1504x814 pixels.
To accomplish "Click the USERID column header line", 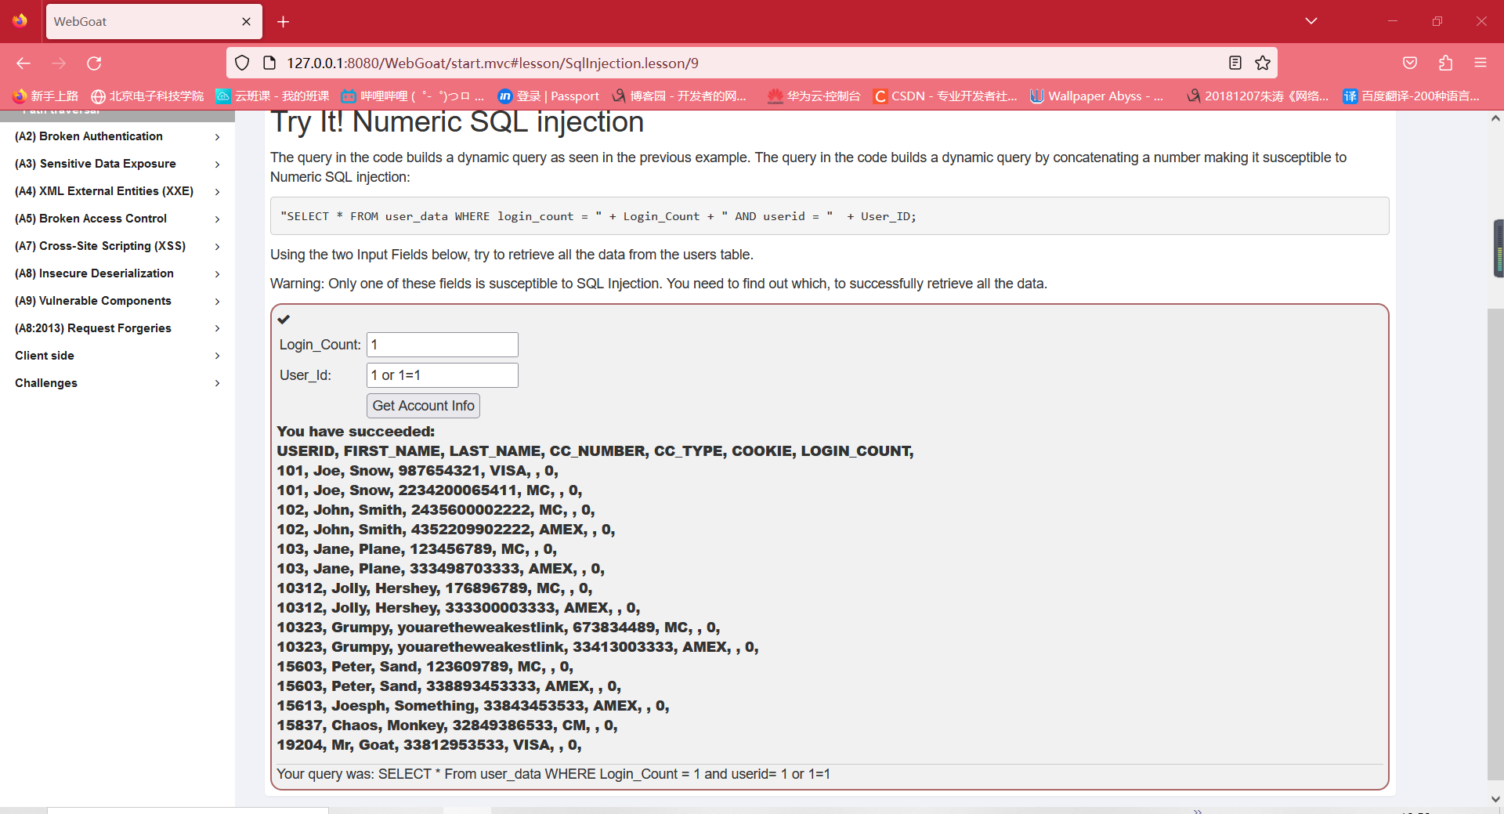I will [595, 451].
